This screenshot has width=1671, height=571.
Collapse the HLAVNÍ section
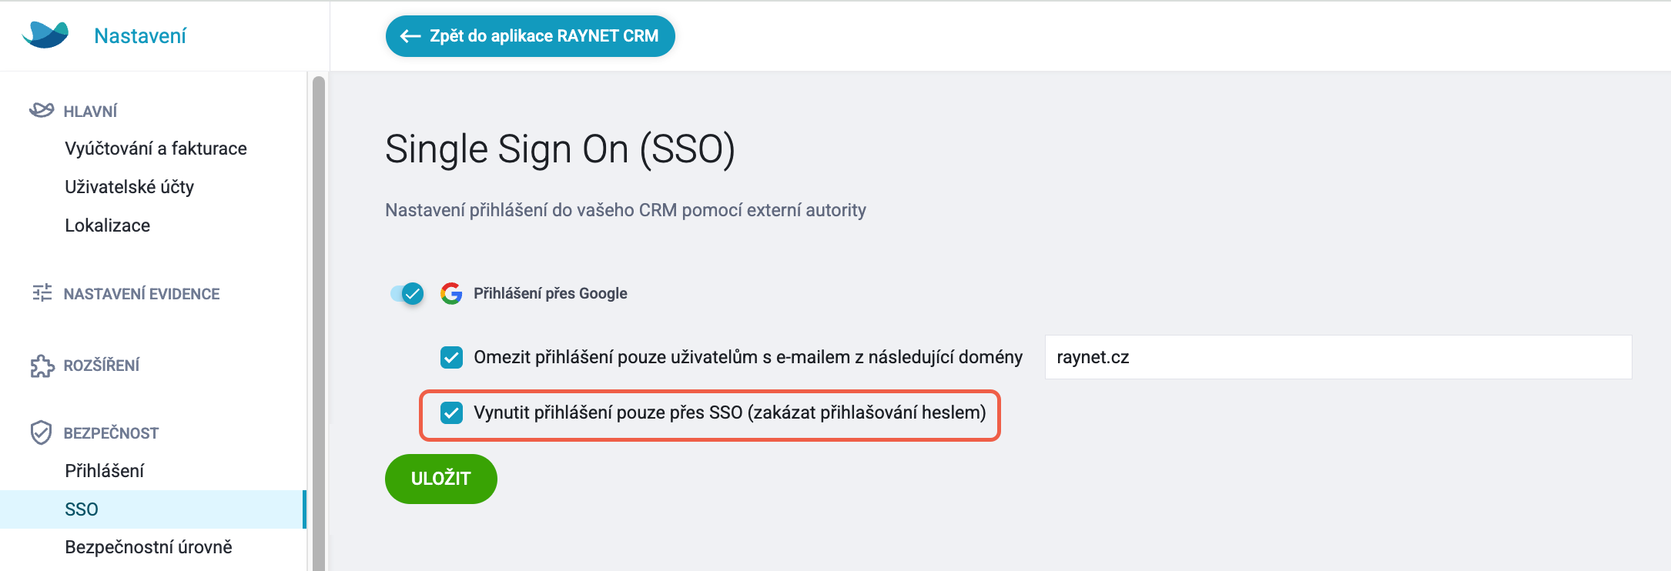coord(90,112)
